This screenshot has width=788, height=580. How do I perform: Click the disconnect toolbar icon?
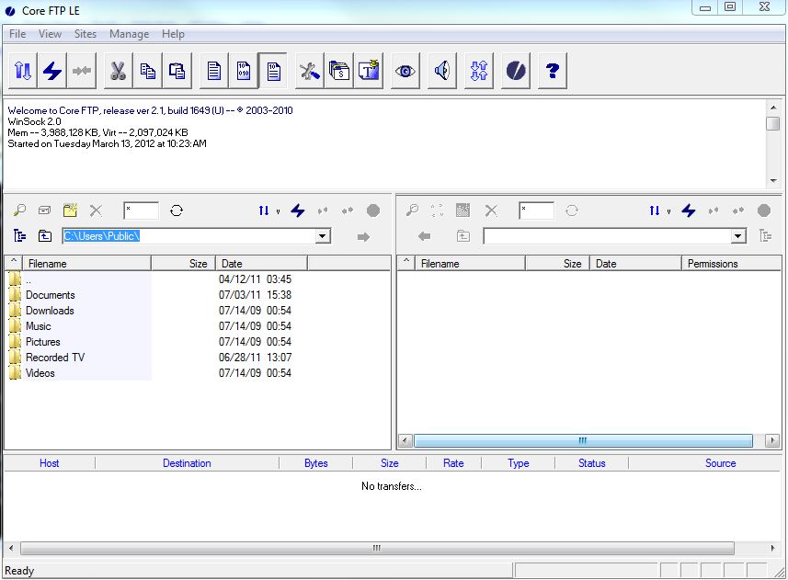tap(82, 71)
